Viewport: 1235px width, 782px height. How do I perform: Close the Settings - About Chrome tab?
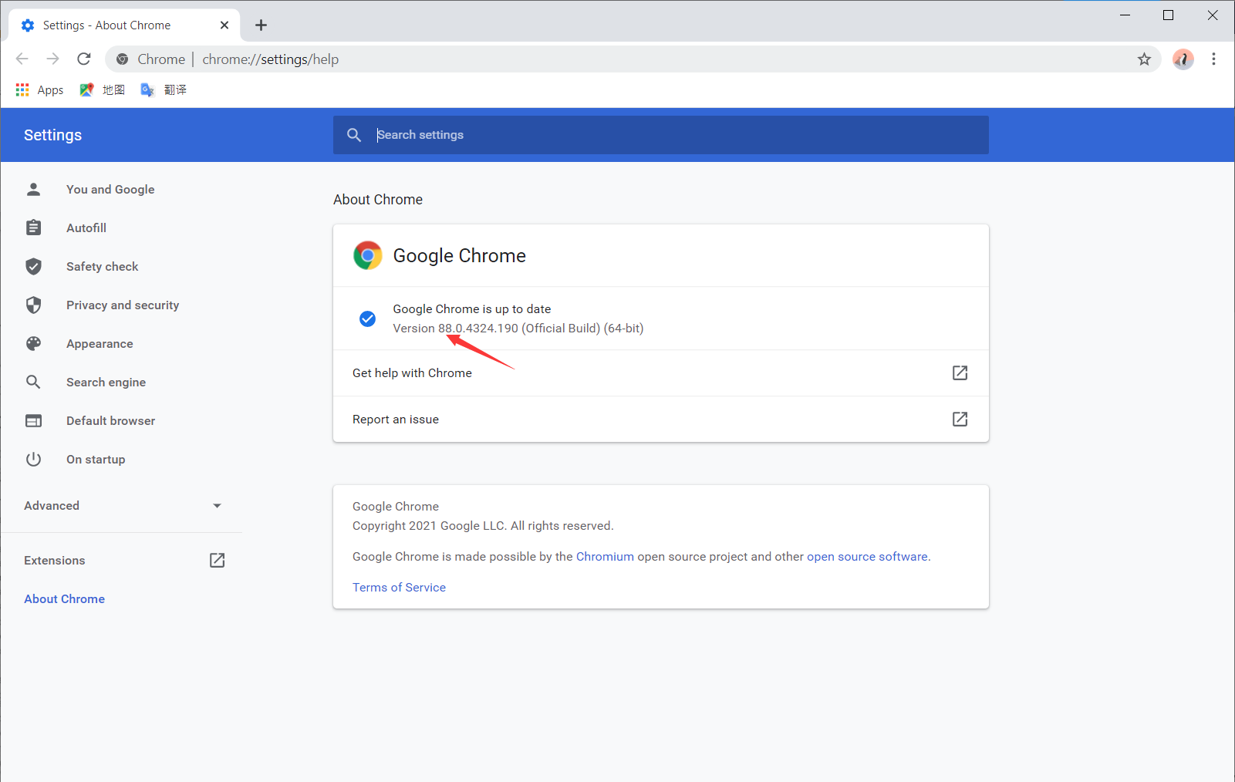tap(224, 25)
